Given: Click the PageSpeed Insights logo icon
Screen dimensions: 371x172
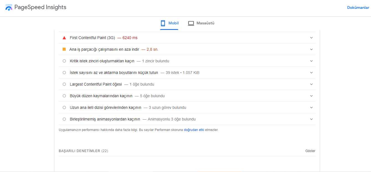Looking at the screenshot, I should tap(9, 7).
